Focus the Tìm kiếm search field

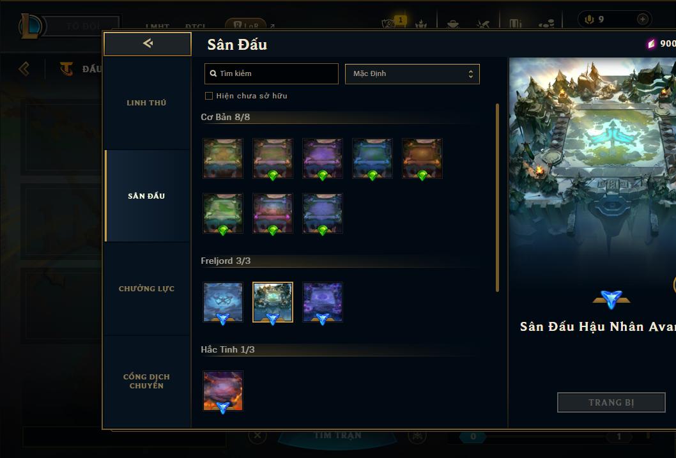click(271, 73)
